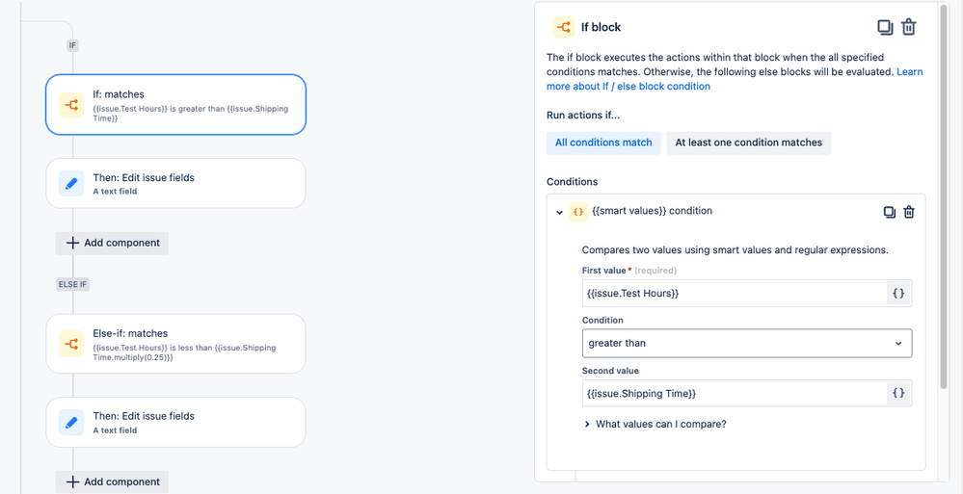Click the branch icon on Else-if: matches card
Viewport: 963px width, 494px height.
tap(71, 343)
